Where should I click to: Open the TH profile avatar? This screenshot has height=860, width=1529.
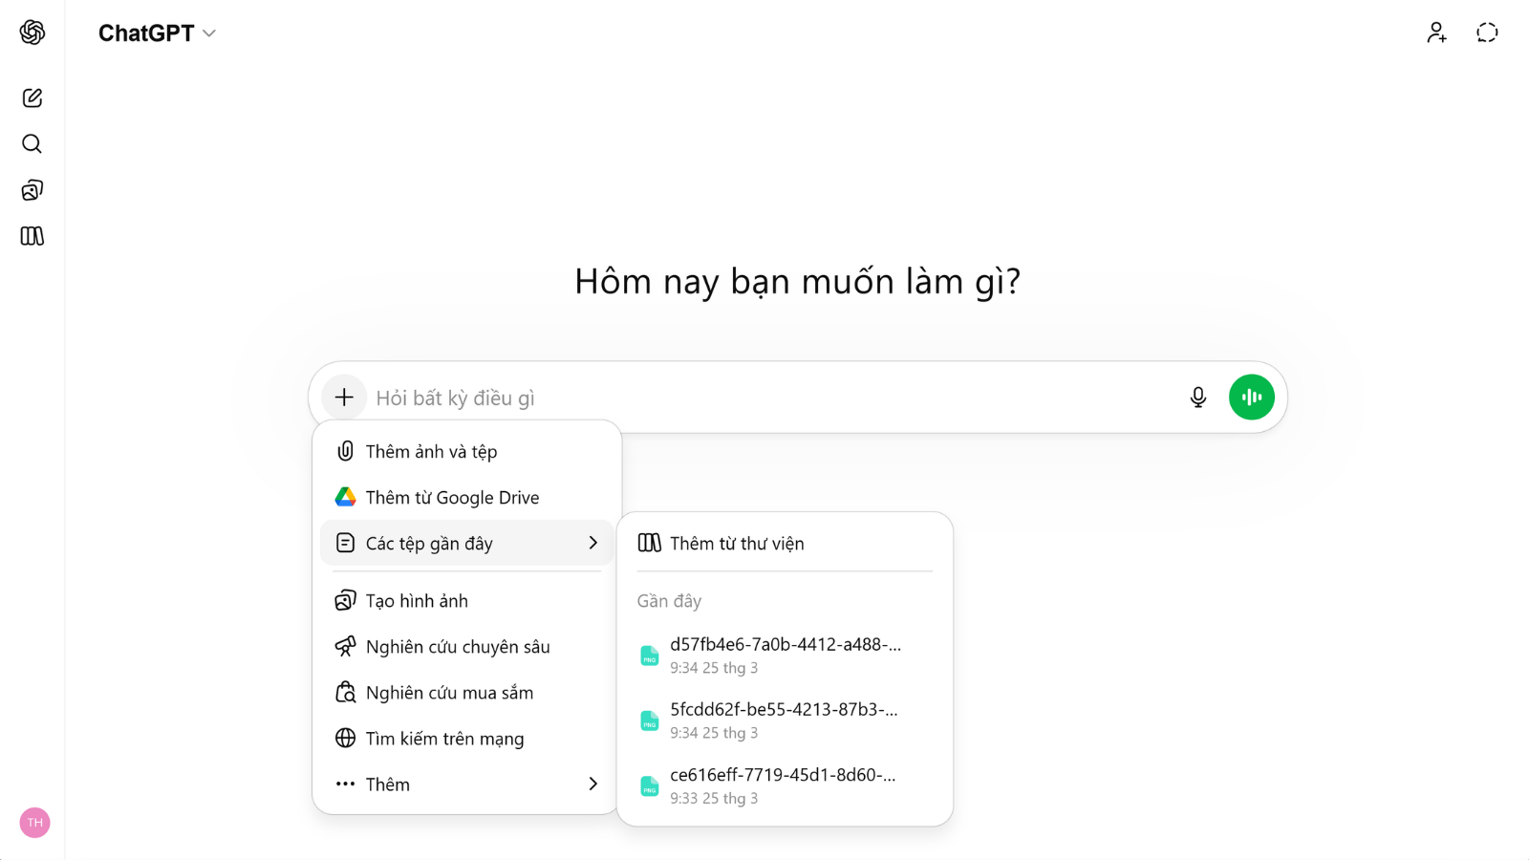pos(34,823)
